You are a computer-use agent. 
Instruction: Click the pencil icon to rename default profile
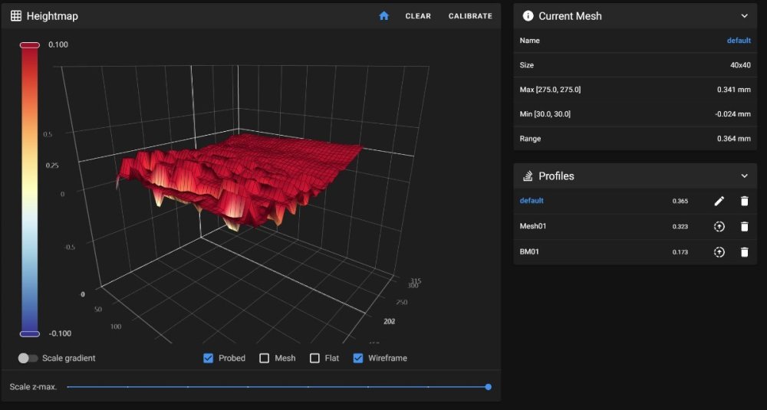tap(719, 201)
